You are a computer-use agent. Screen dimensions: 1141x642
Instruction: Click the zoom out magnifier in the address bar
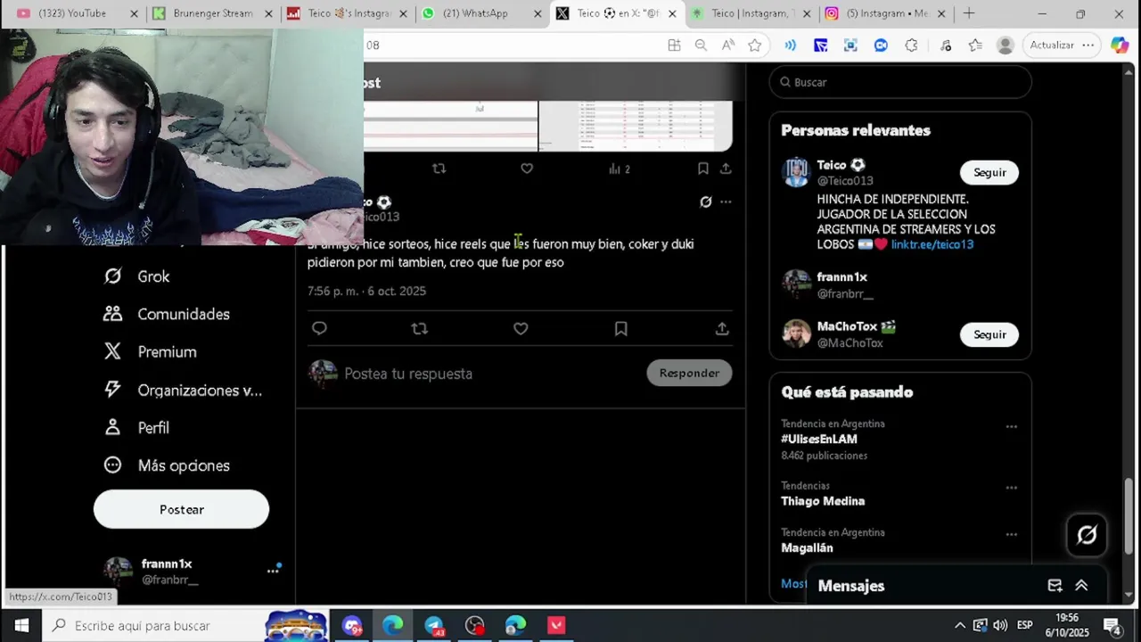[701, 45]
